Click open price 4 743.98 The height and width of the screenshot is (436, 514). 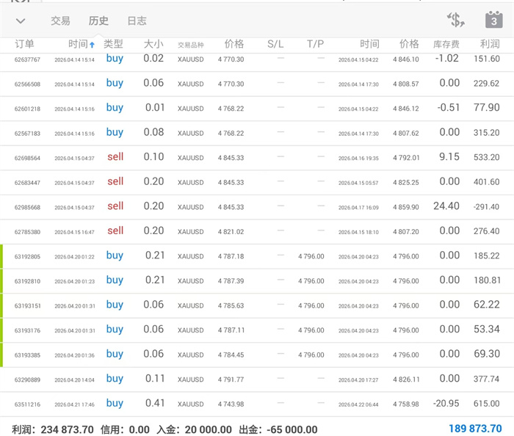[x=231, y=404]
